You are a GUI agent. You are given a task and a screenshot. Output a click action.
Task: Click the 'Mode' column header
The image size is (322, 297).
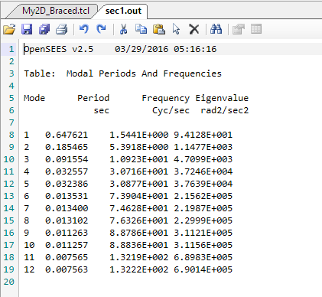tap(34, 98)
